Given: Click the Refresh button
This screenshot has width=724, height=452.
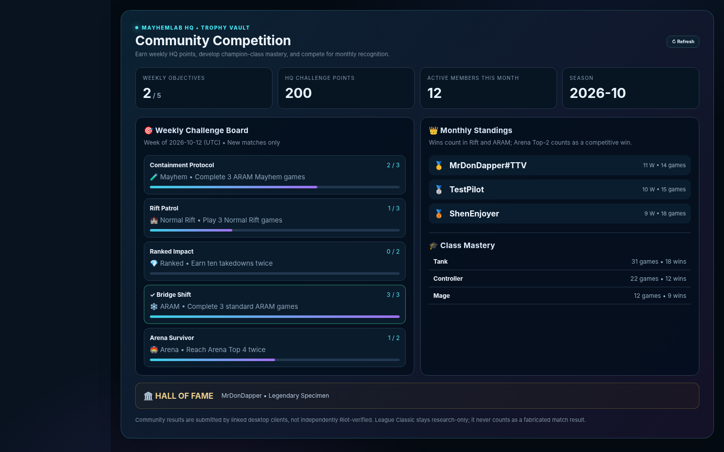Looking at the screenshot, I should pyautogui.click(x=683, y=42).
